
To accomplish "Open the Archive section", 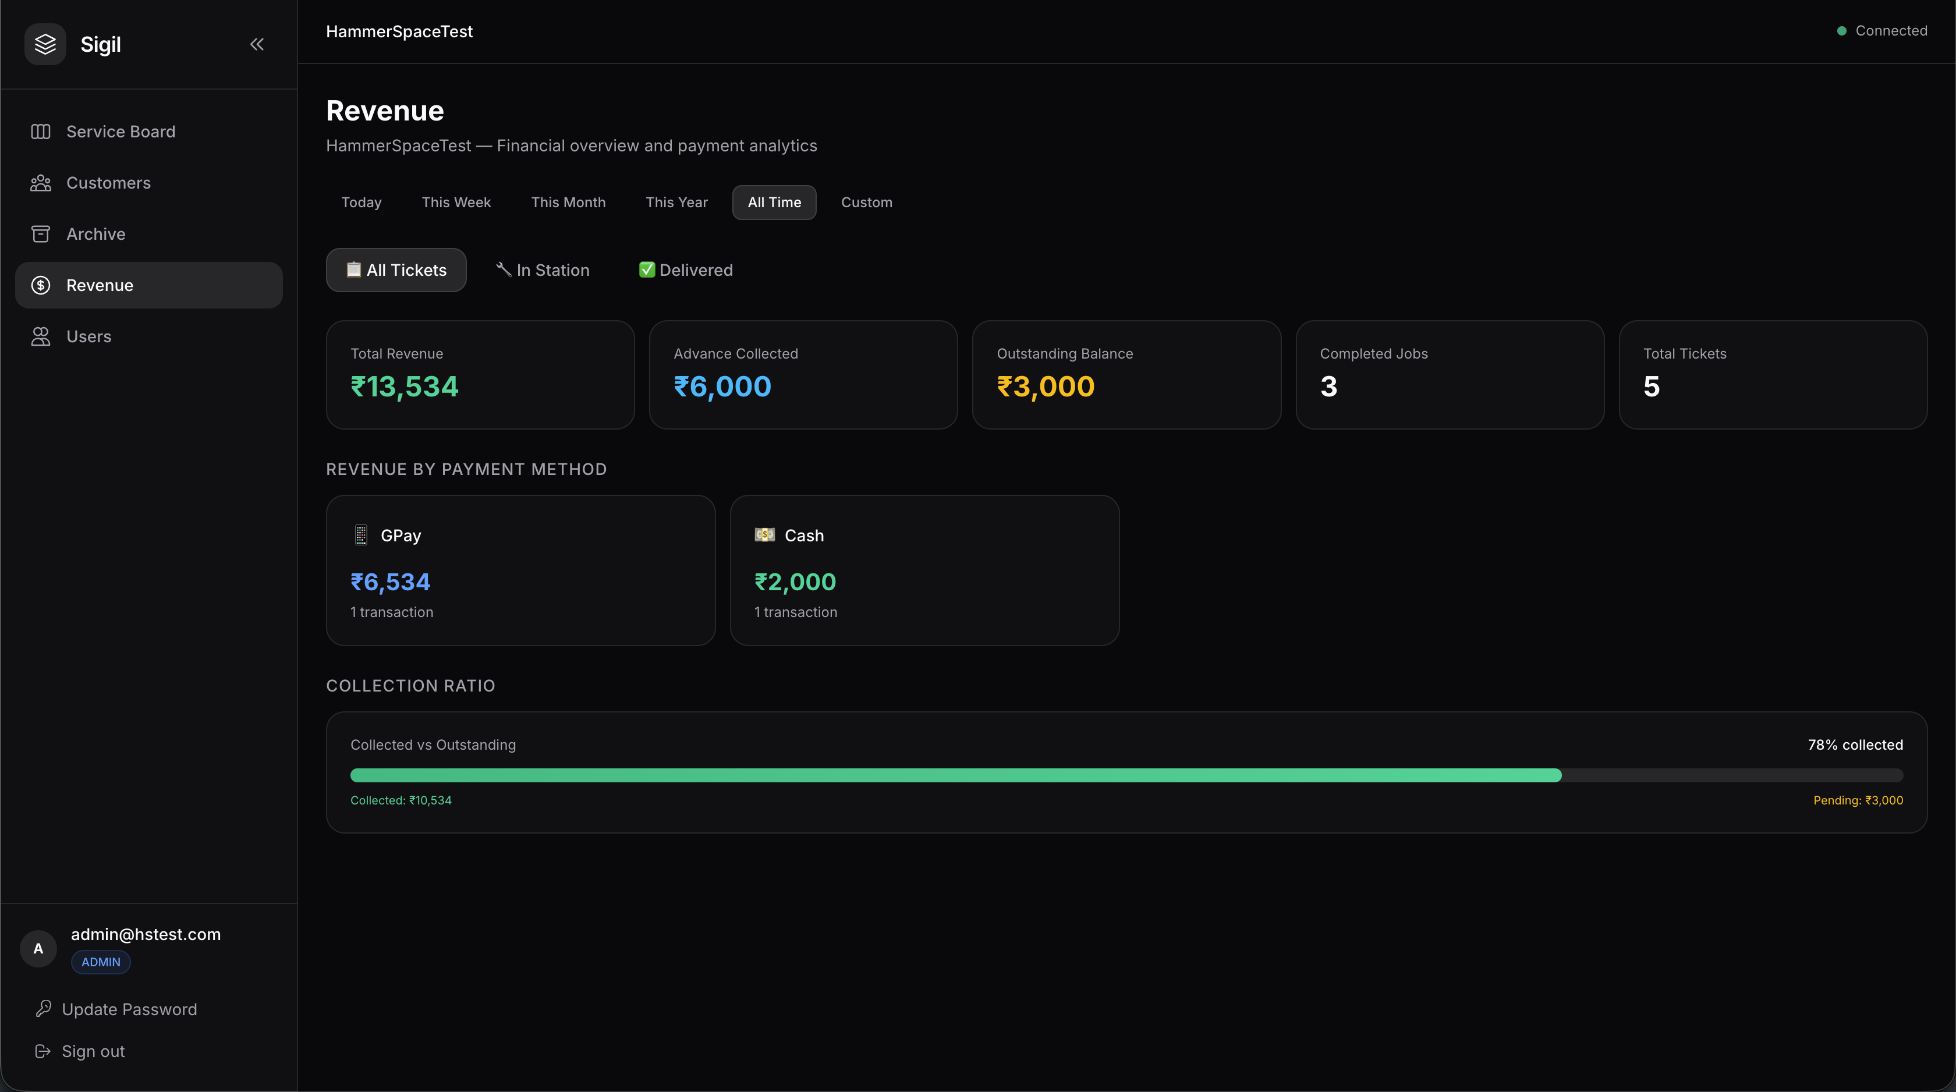I will click(149, 234).
